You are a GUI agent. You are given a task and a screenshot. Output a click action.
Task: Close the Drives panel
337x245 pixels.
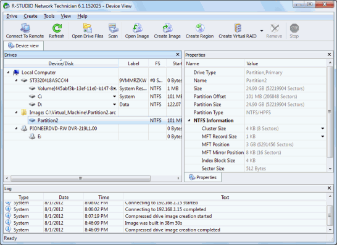[178, 54]
